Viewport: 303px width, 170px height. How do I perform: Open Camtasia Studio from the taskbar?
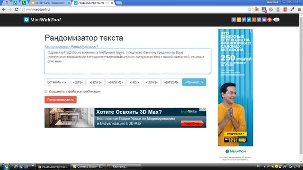89,167
